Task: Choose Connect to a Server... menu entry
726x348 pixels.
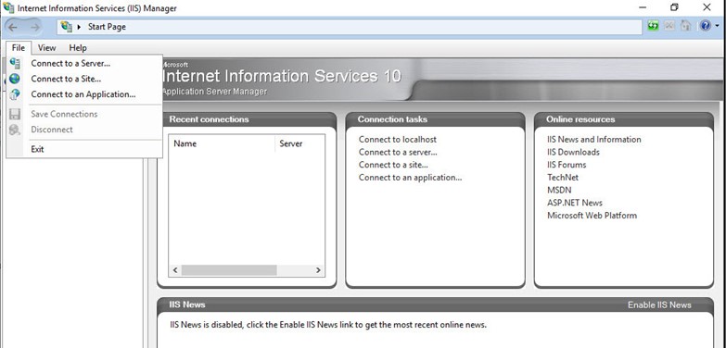Action: (84, 63)
